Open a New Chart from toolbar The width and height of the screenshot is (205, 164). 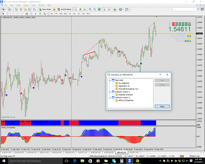click(x=3, y=9)
